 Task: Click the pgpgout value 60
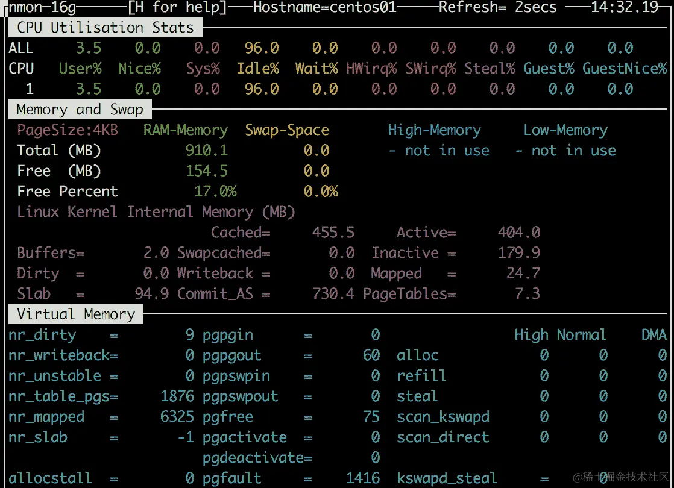tap(371, 355)
